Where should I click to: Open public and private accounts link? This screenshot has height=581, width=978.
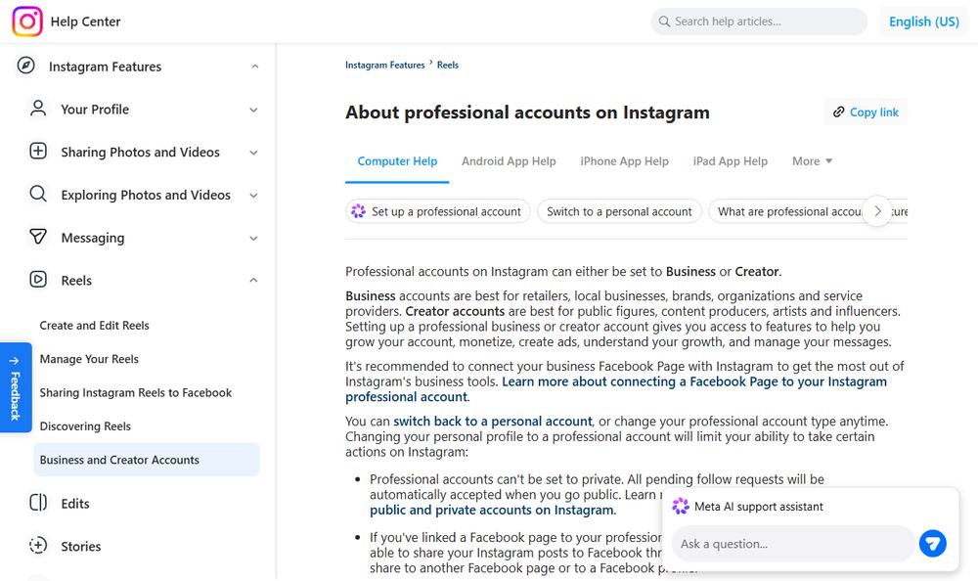tap(492, 510)
